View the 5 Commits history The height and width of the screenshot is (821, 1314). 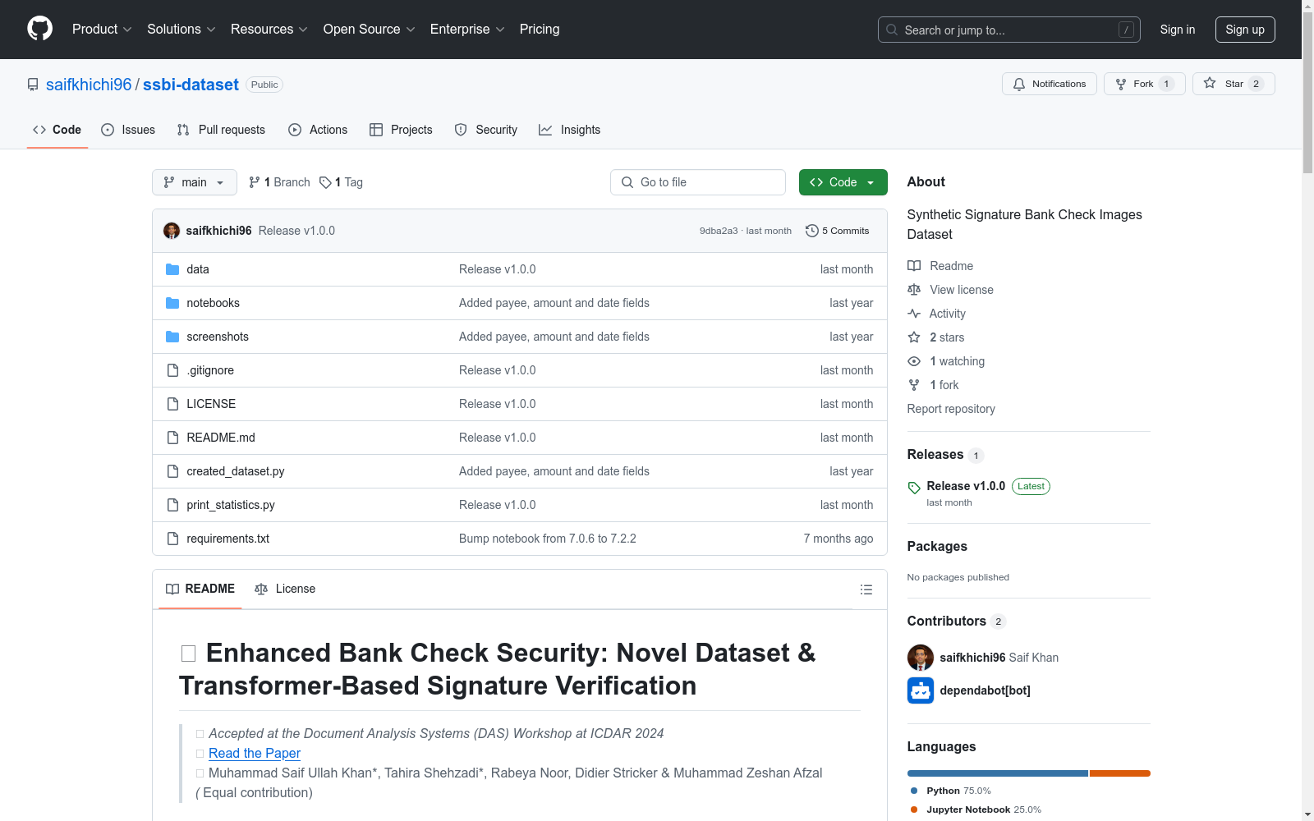838,231
